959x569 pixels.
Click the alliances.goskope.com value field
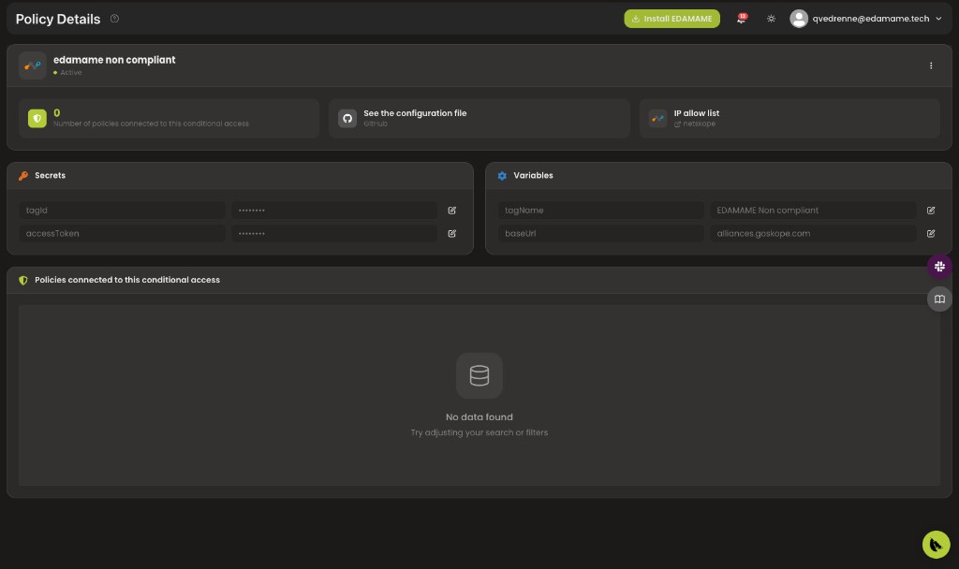coord(813,233)
